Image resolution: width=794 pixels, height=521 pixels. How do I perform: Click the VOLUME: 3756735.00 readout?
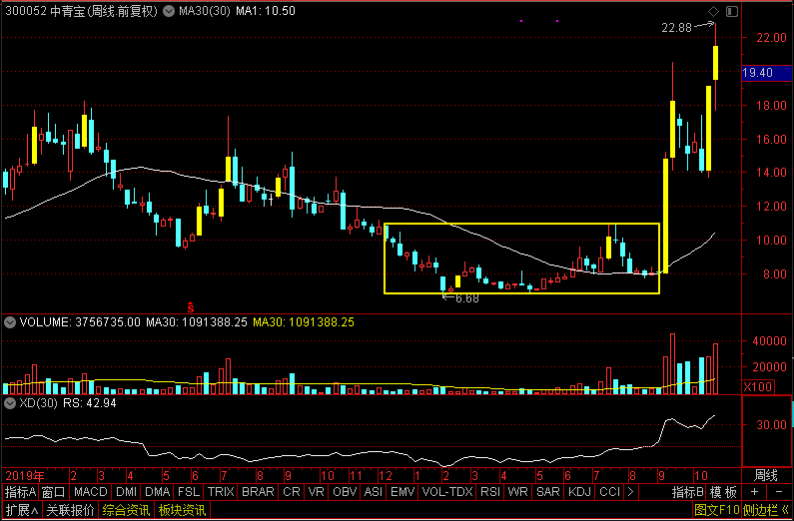[80, 322]
